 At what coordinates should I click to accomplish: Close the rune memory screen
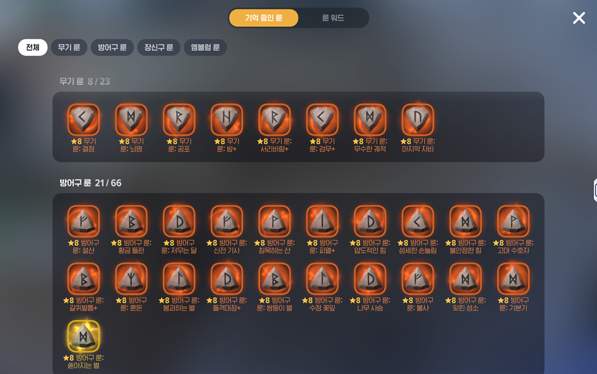click(579, 18)
